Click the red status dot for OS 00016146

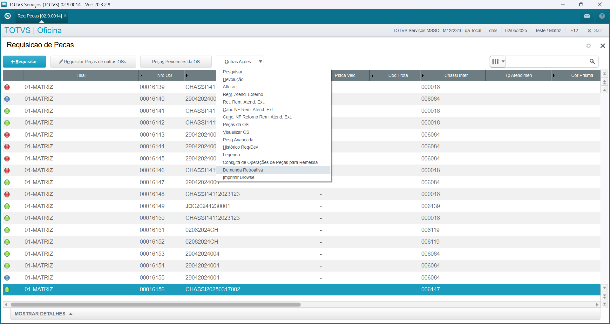tap(7, 171)
